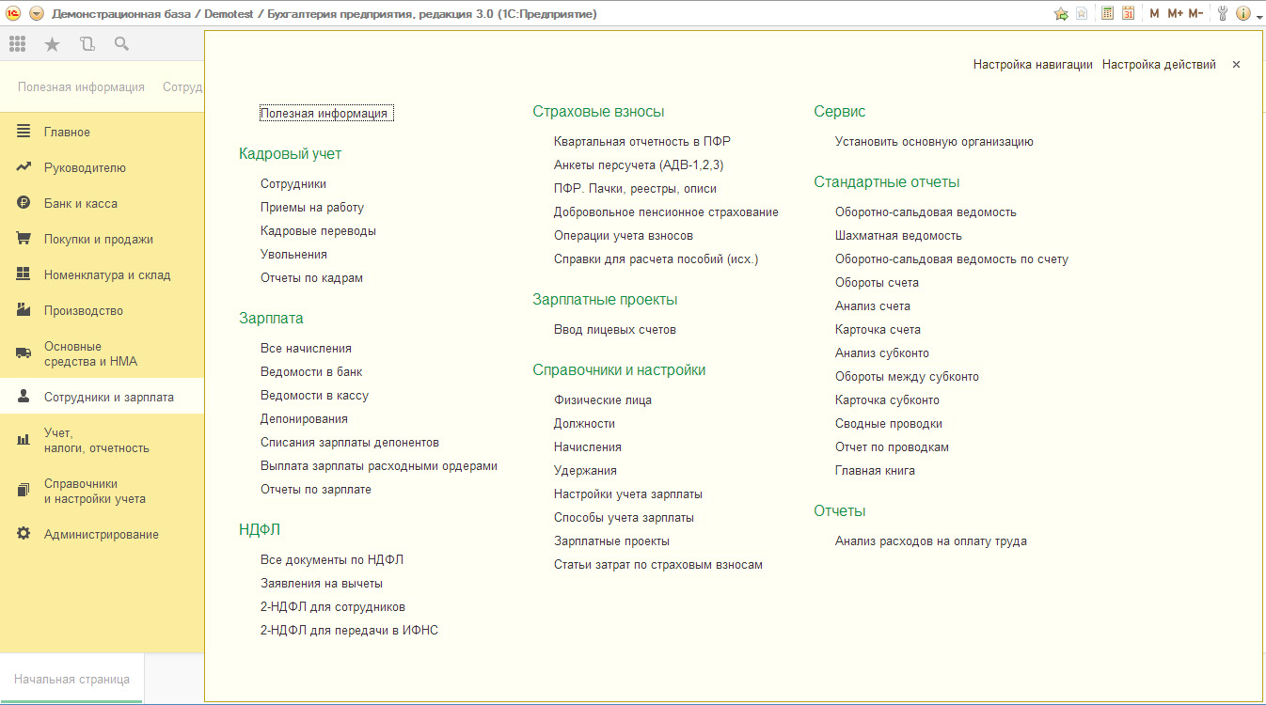This screenshot has width=1266, height=705.
Task: Click the M memory button
Action: click(x=1154, y=13)
